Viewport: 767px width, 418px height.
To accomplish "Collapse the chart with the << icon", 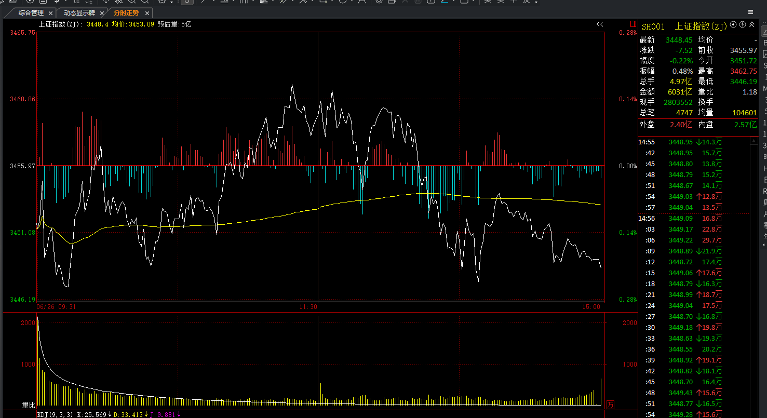I will click(x=600, y=24).
